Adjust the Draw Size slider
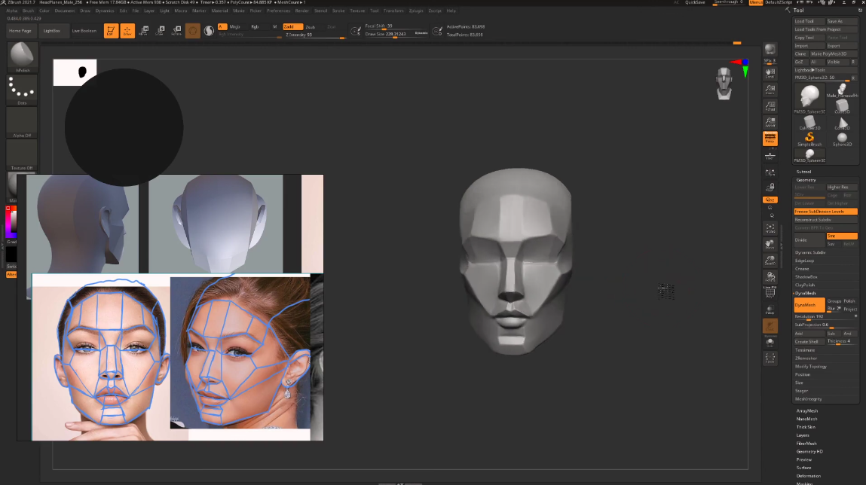Screen dimensions: 866x485 click(x=396, y=34)
